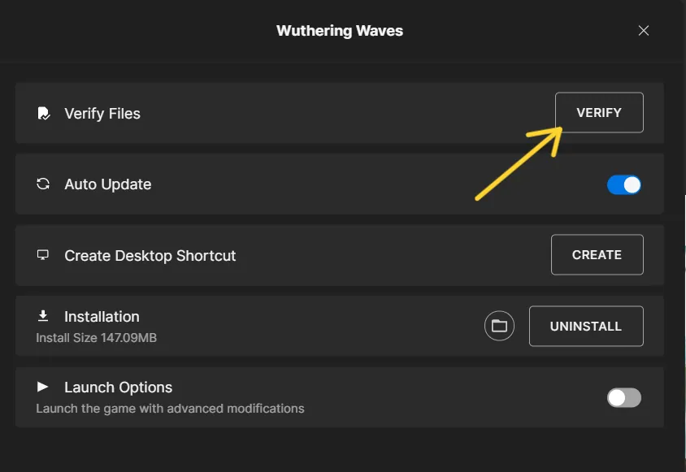Enable the Launch Options toggle
This screenshot has width=686, height=472.
624,397
